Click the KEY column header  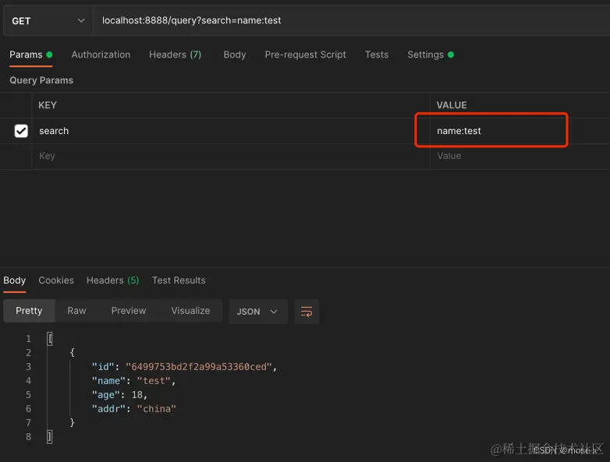(48, 105)
